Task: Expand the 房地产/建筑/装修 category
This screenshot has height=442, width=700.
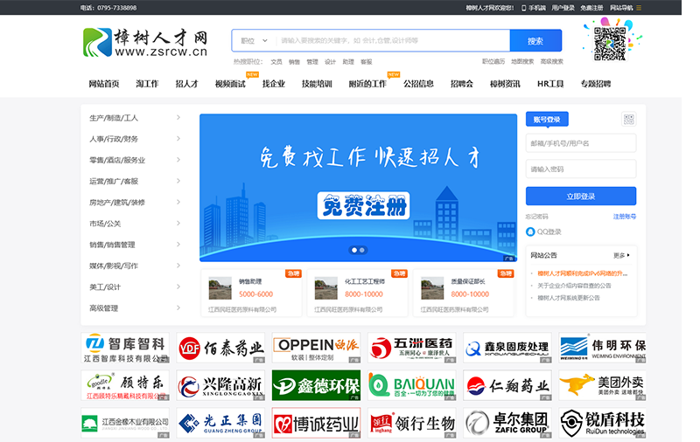Action: [135, 203]
